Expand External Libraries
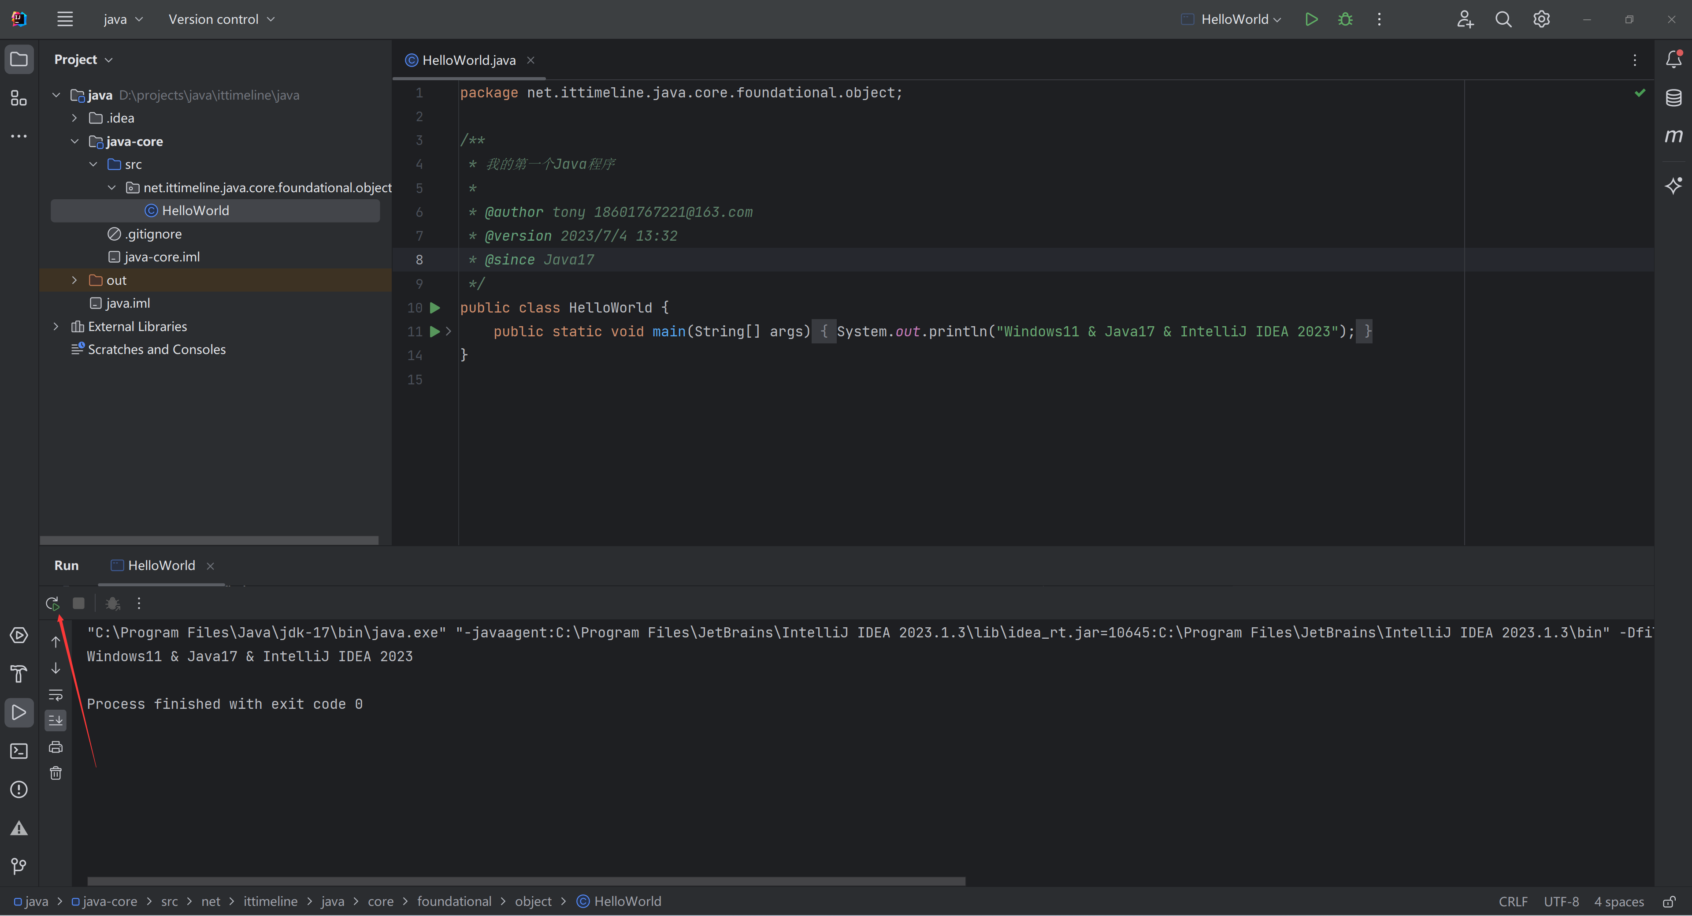 click(x=56, y=327)
